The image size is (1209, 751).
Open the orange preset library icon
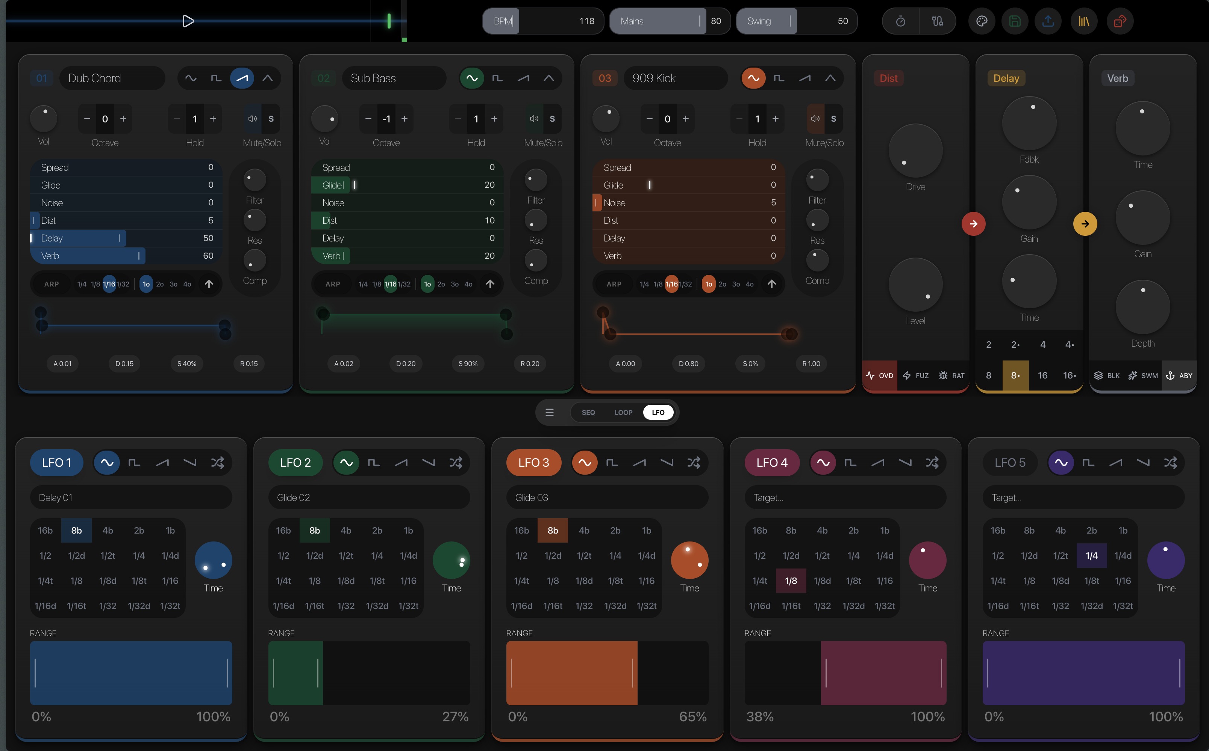point(1084,21)
